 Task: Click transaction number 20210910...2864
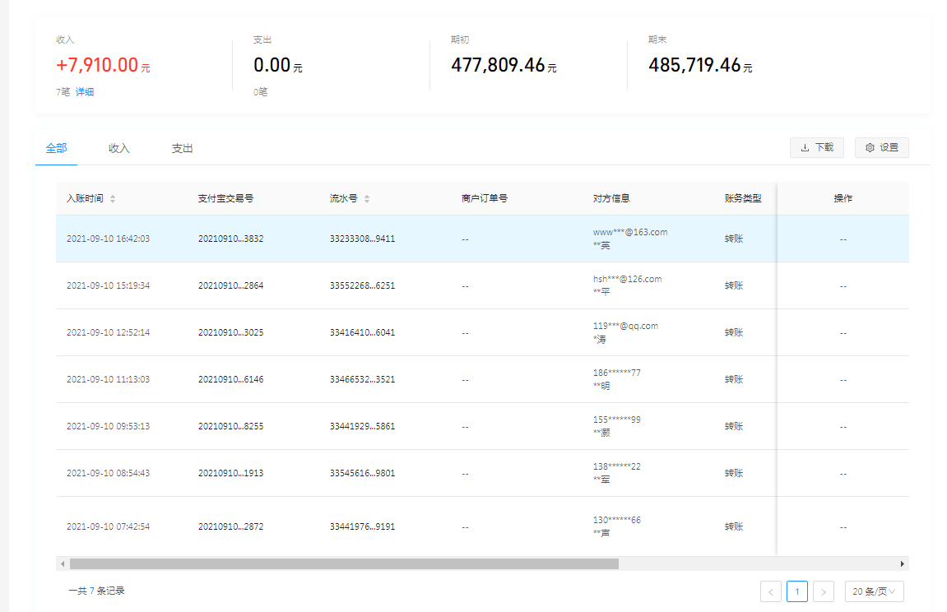coord(230,286)
